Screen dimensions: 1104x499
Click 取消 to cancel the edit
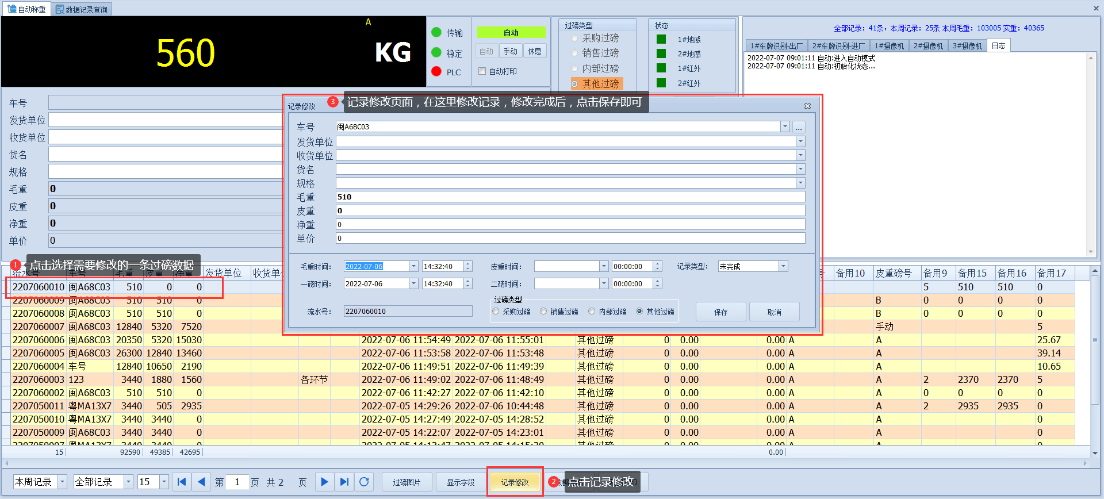(x=775, y=312)
